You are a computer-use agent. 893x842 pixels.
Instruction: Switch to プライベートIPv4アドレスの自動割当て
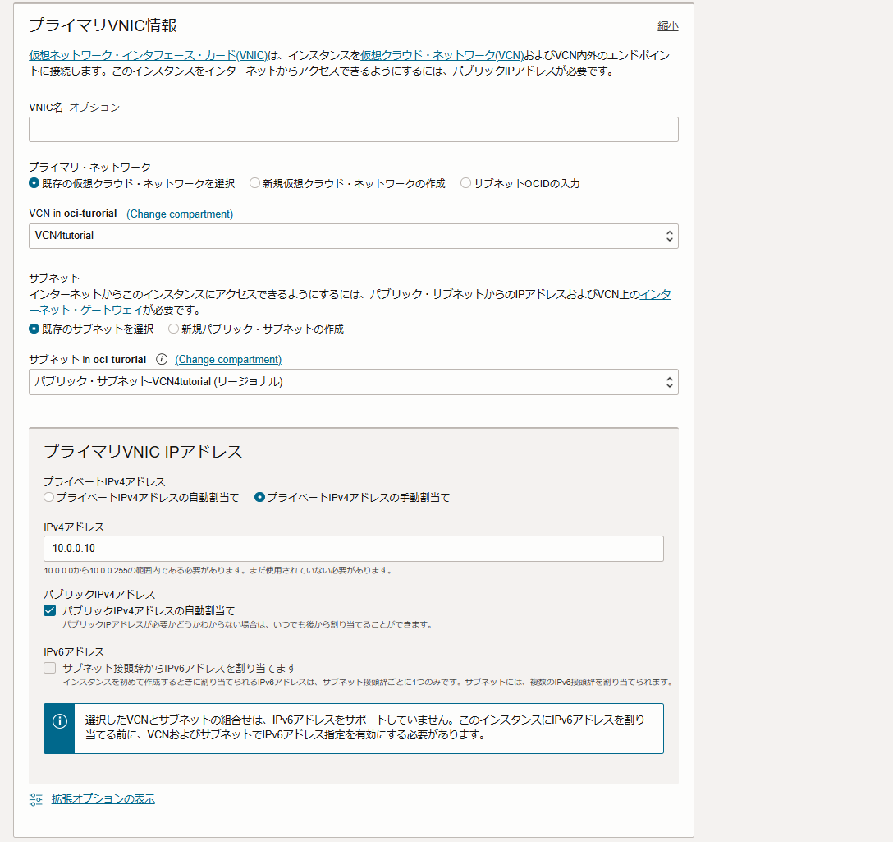[x=48, y=496]
